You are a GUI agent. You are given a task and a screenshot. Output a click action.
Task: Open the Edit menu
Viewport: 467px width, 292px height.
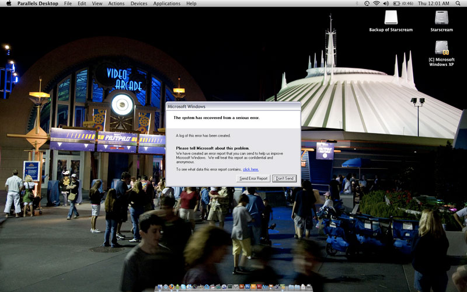pos(82,4)
